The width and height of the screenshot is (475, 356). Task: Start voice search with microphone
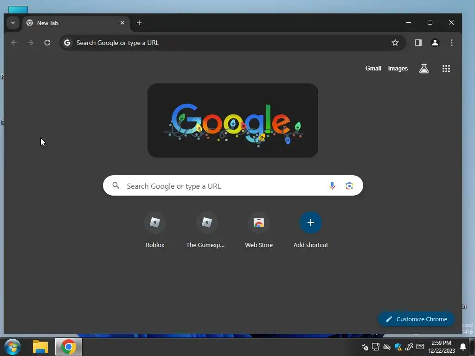coord(332,185)
